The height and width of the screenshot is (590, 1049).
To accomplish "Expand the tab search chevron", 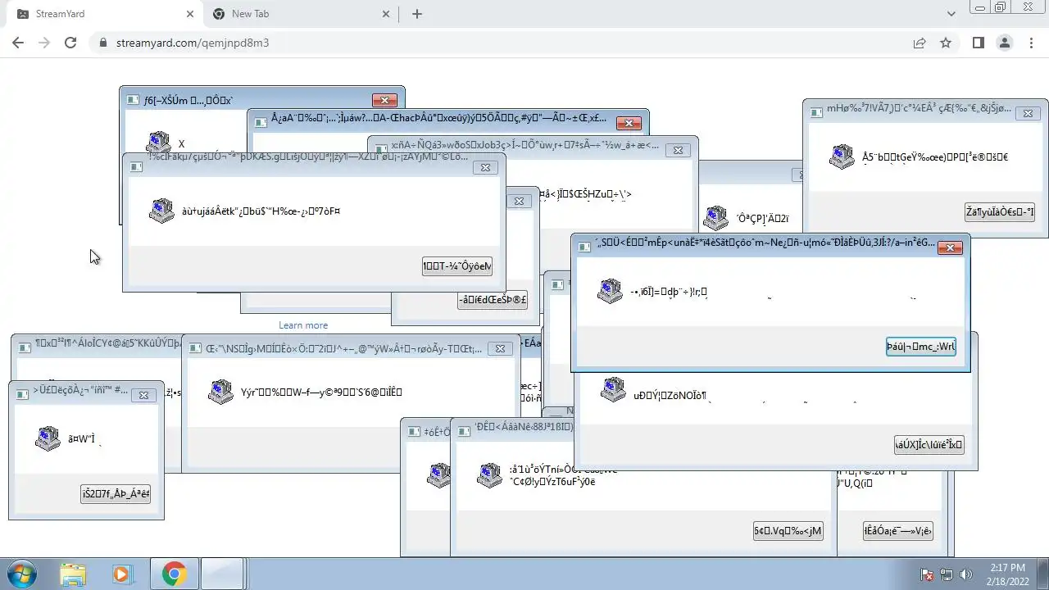I will pyautogui.click(x=951, y=14).
